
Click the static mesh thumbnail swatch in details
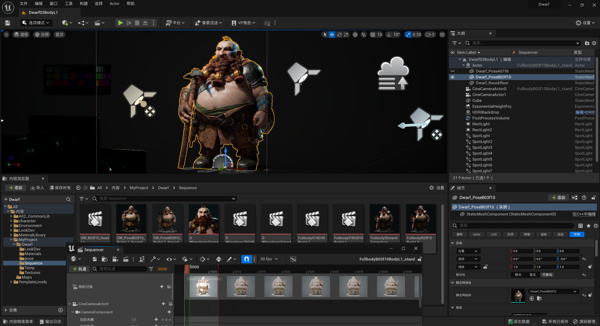click(518, 295)
